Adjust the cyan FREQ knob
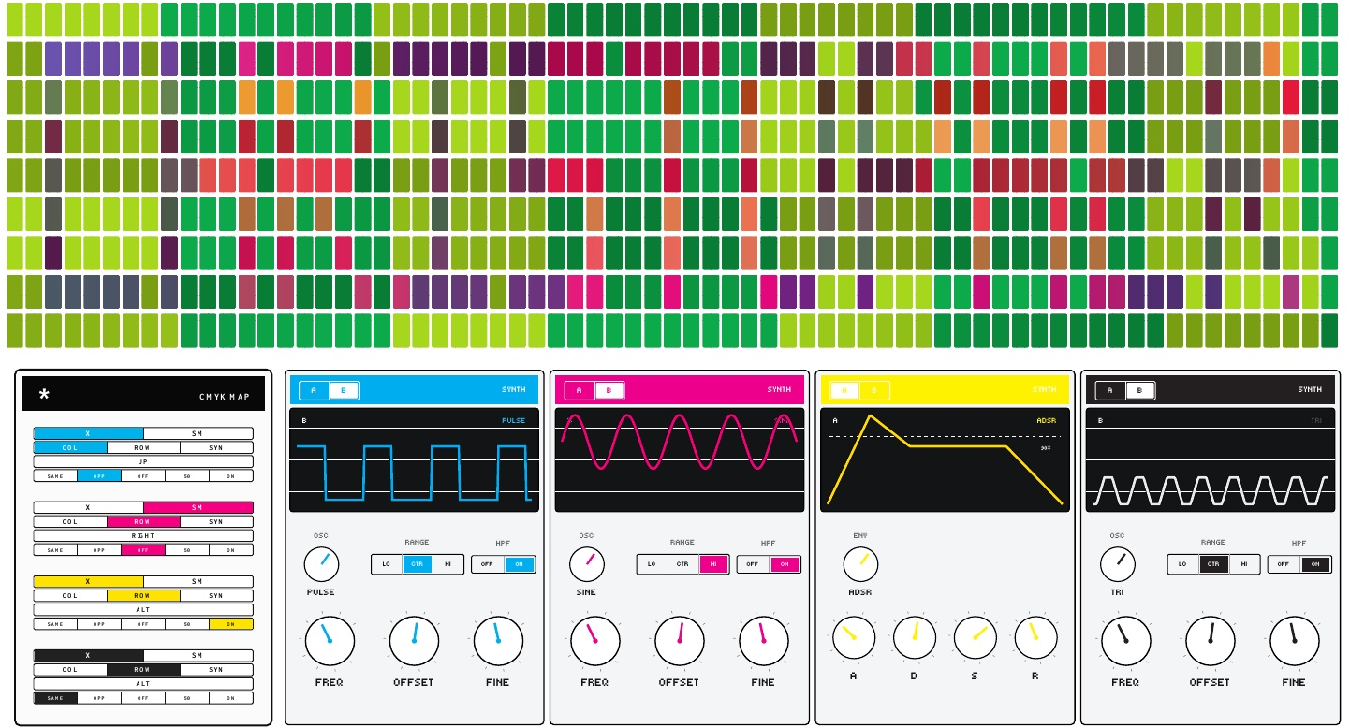 [330, 641]
